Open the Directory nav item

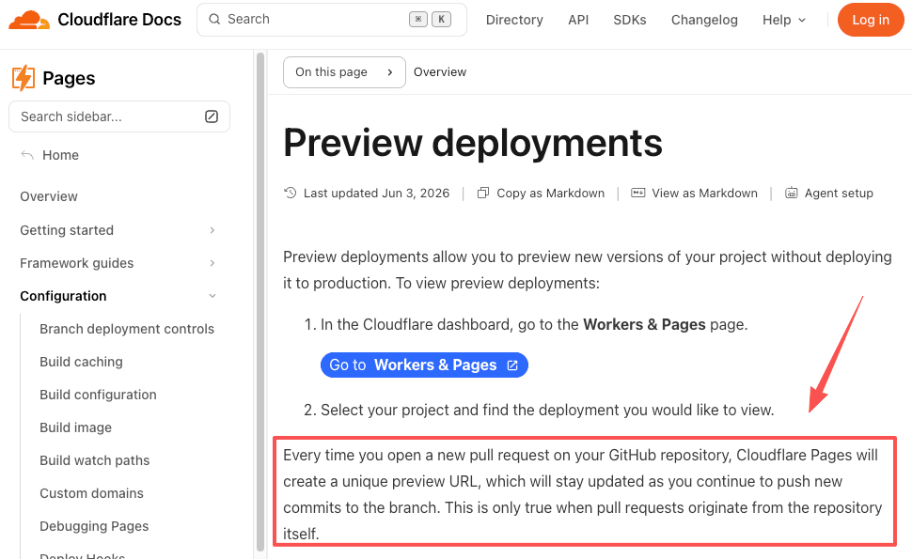point(514,20)
